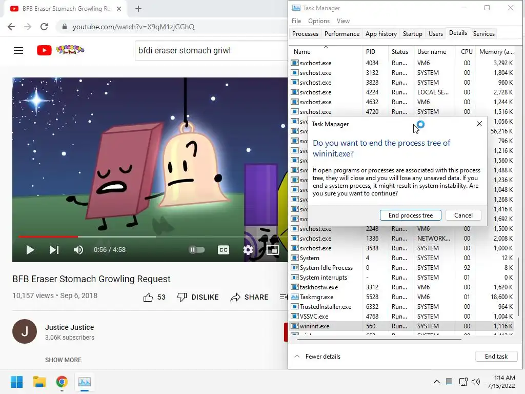The width and height of the screenshot is (525, 394).
Task: Open the volume tray icon
Action: coord(475,382)
